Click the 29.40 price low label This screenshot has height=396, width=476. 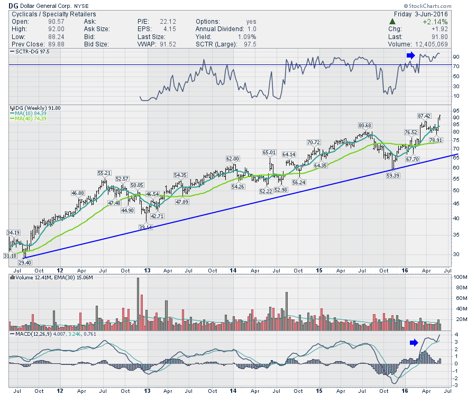(24, 263)
